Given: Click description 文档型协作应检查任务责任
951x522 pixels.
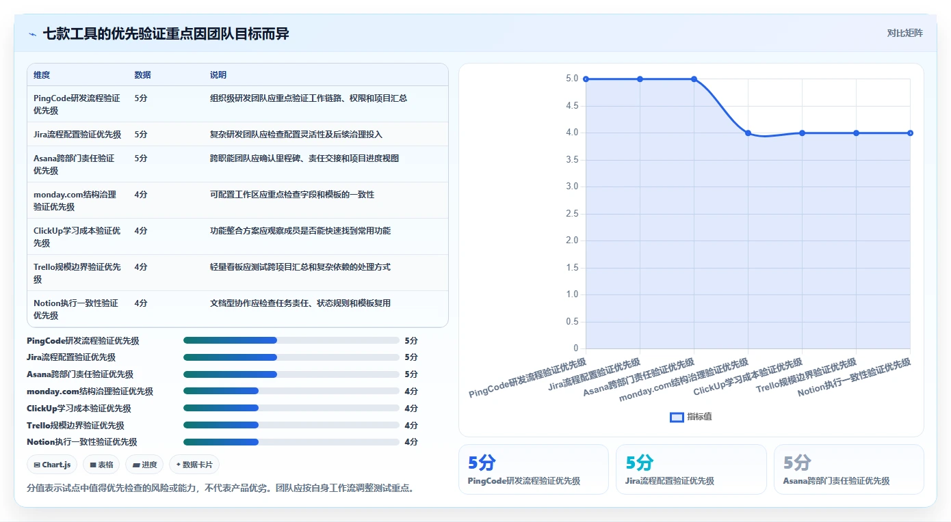Looking at the screenshot, I should coord(300,303).
